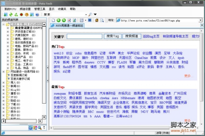205x136 pixels.
Task: Open more options chevron at channel panel bottom
Action: [x=44, y=128]
